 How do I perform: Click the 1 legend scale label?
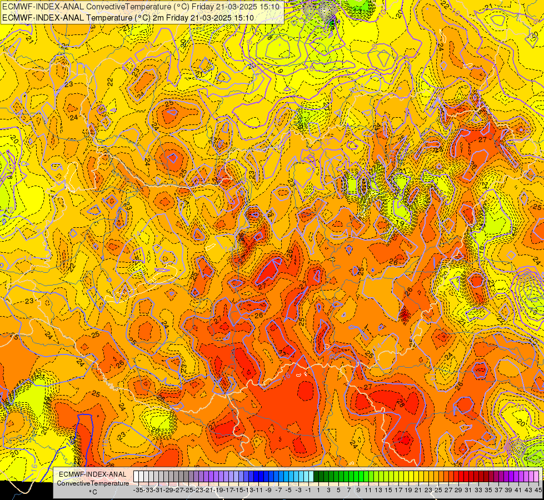318,491
